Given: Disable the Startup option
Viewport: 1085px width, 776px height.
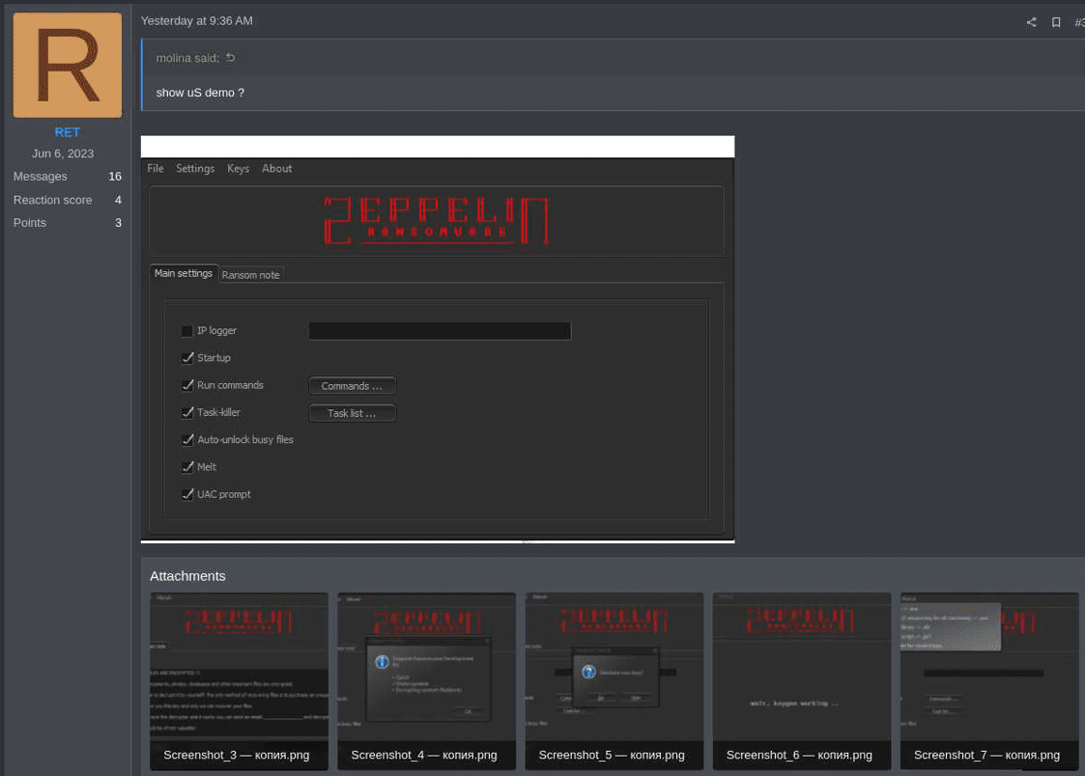Looking at the screenshot, I should [x=186, y=357].
